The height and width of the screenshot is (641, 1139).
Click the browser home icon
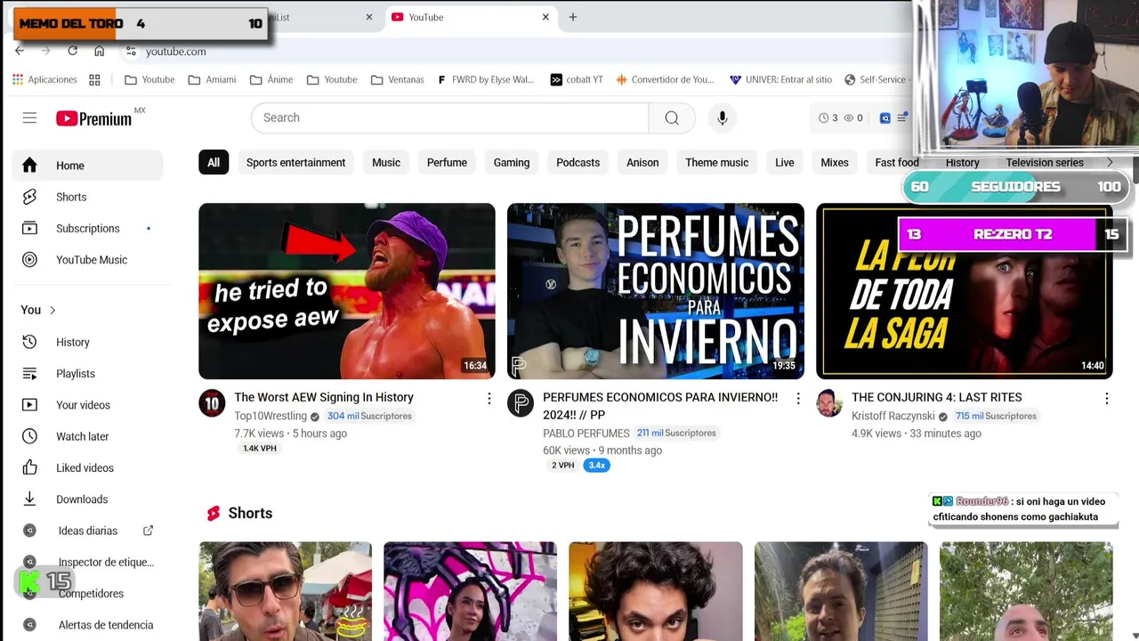(x=99, y=51)
